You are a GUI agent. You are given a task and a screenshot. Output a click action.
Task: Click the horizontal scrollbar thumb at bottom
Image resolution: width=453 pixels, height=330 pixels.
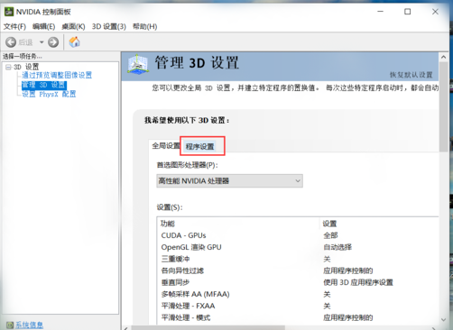pyautogui.click(x=208, y=327)
